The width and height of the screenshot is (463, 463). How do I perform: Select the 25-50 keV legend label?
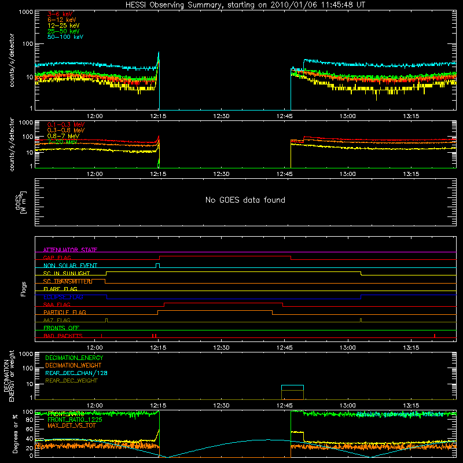64,31
